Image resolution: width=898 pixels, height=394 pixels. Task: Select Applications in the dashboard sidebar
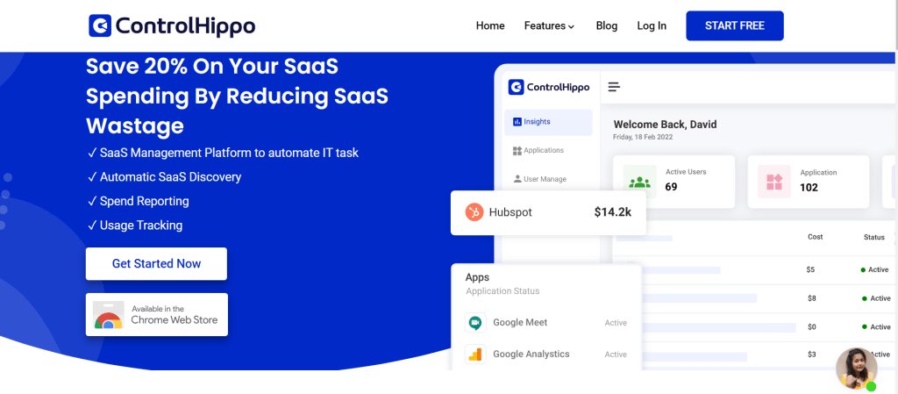(538, 151)
